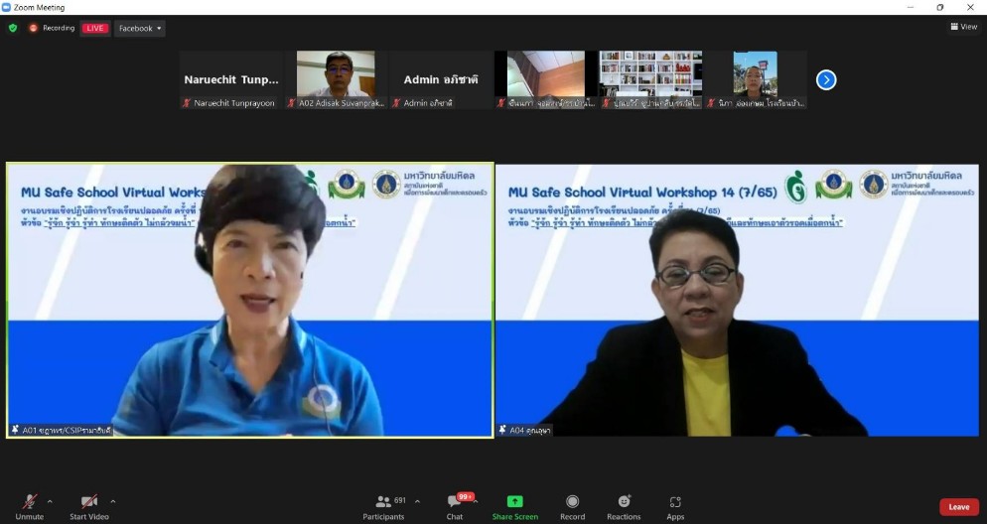The image size is (987, 524).
Task: Click the Recording indicator
Action: coord(53,28)
